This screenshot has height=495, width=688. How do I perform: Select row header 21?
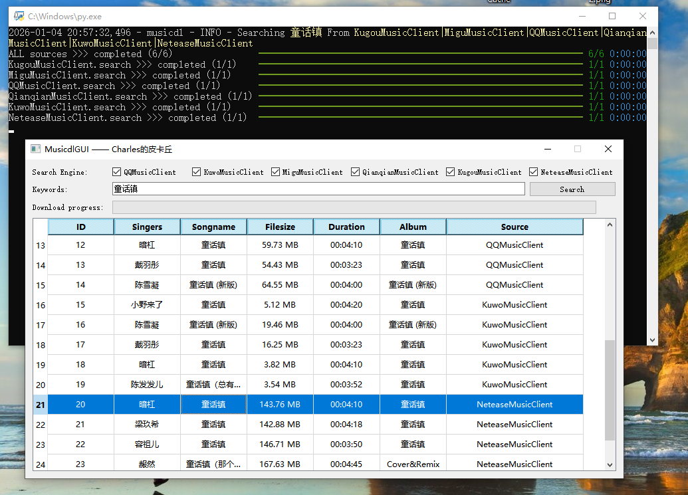click(41, 405)
